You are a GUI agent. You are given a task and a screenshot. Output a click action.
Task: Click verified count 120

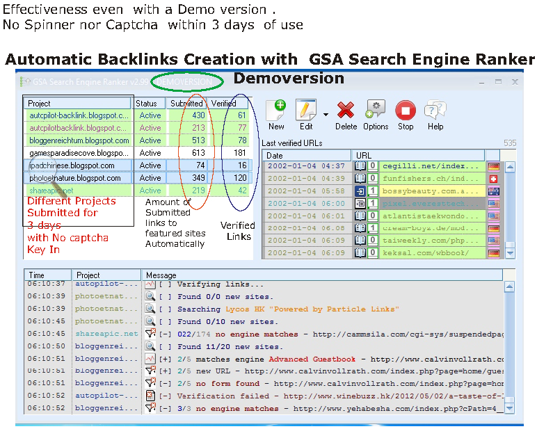pyautogui.click(x=240, y=178)
